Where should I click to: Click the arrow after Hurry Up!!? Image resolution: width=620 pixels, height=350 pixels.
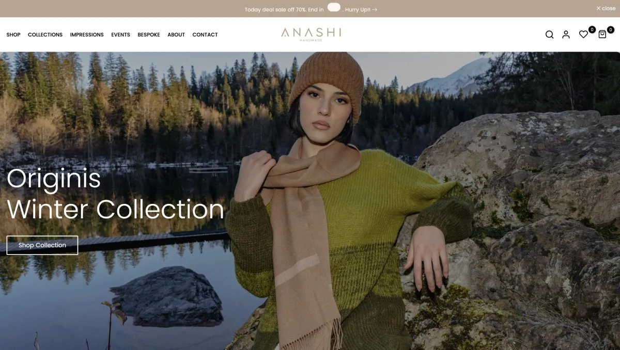(375, 9)
